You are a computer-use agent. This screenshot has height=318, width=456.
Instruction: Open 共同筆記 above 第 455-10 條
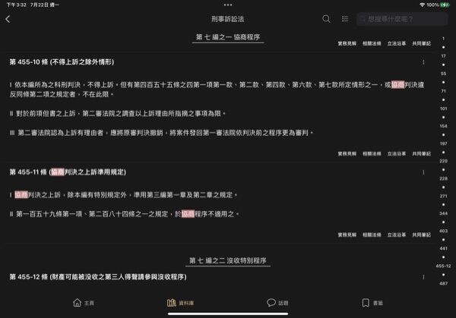click(421, 43)
